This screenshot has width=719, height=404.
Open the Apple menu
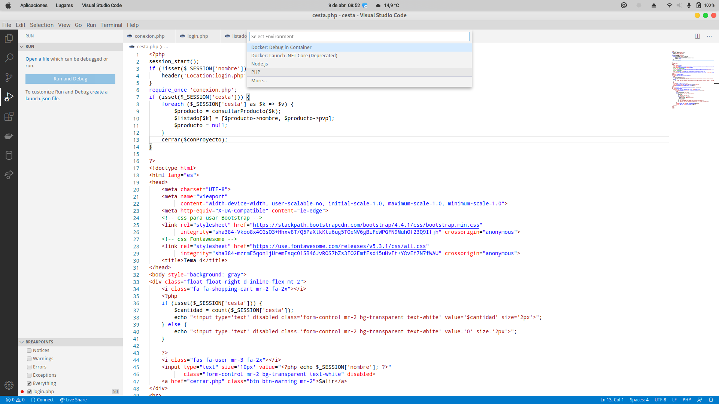[8, 5]
